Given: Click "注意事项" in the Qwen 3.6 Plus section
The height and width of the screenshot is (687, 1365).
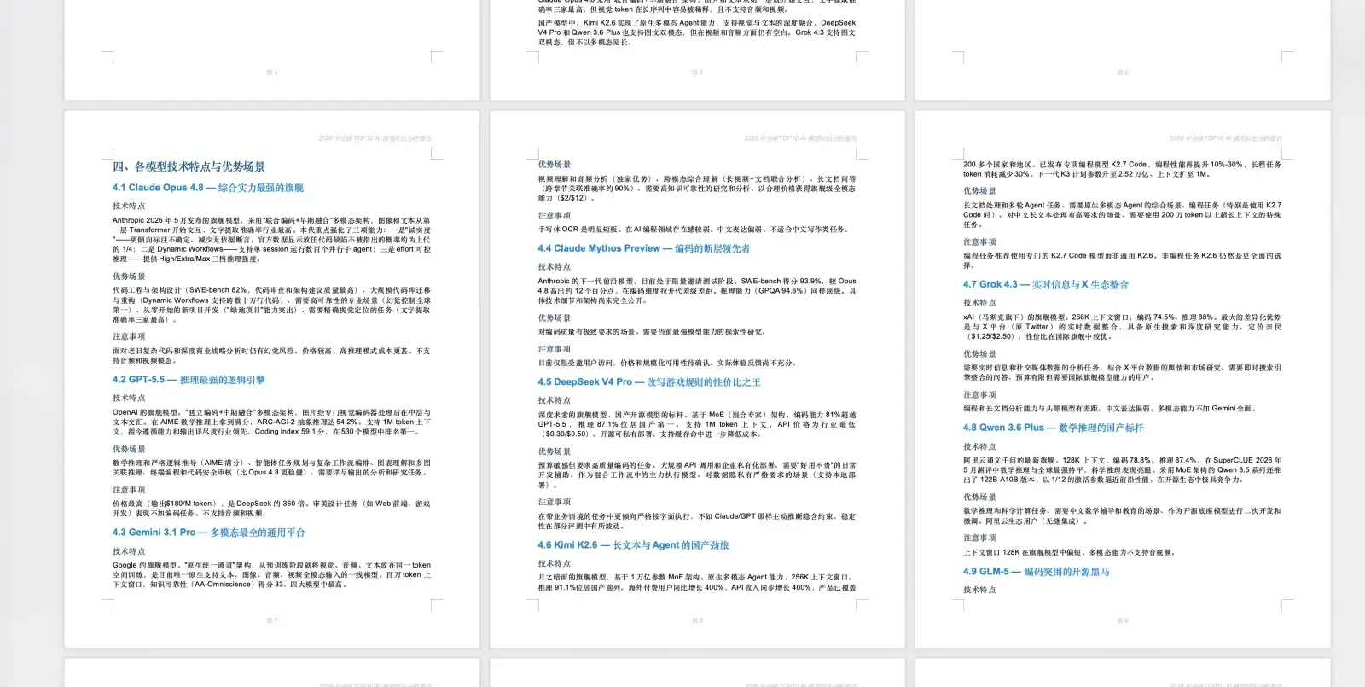Looking at the screenshot, I should click(x=979, y=539).
